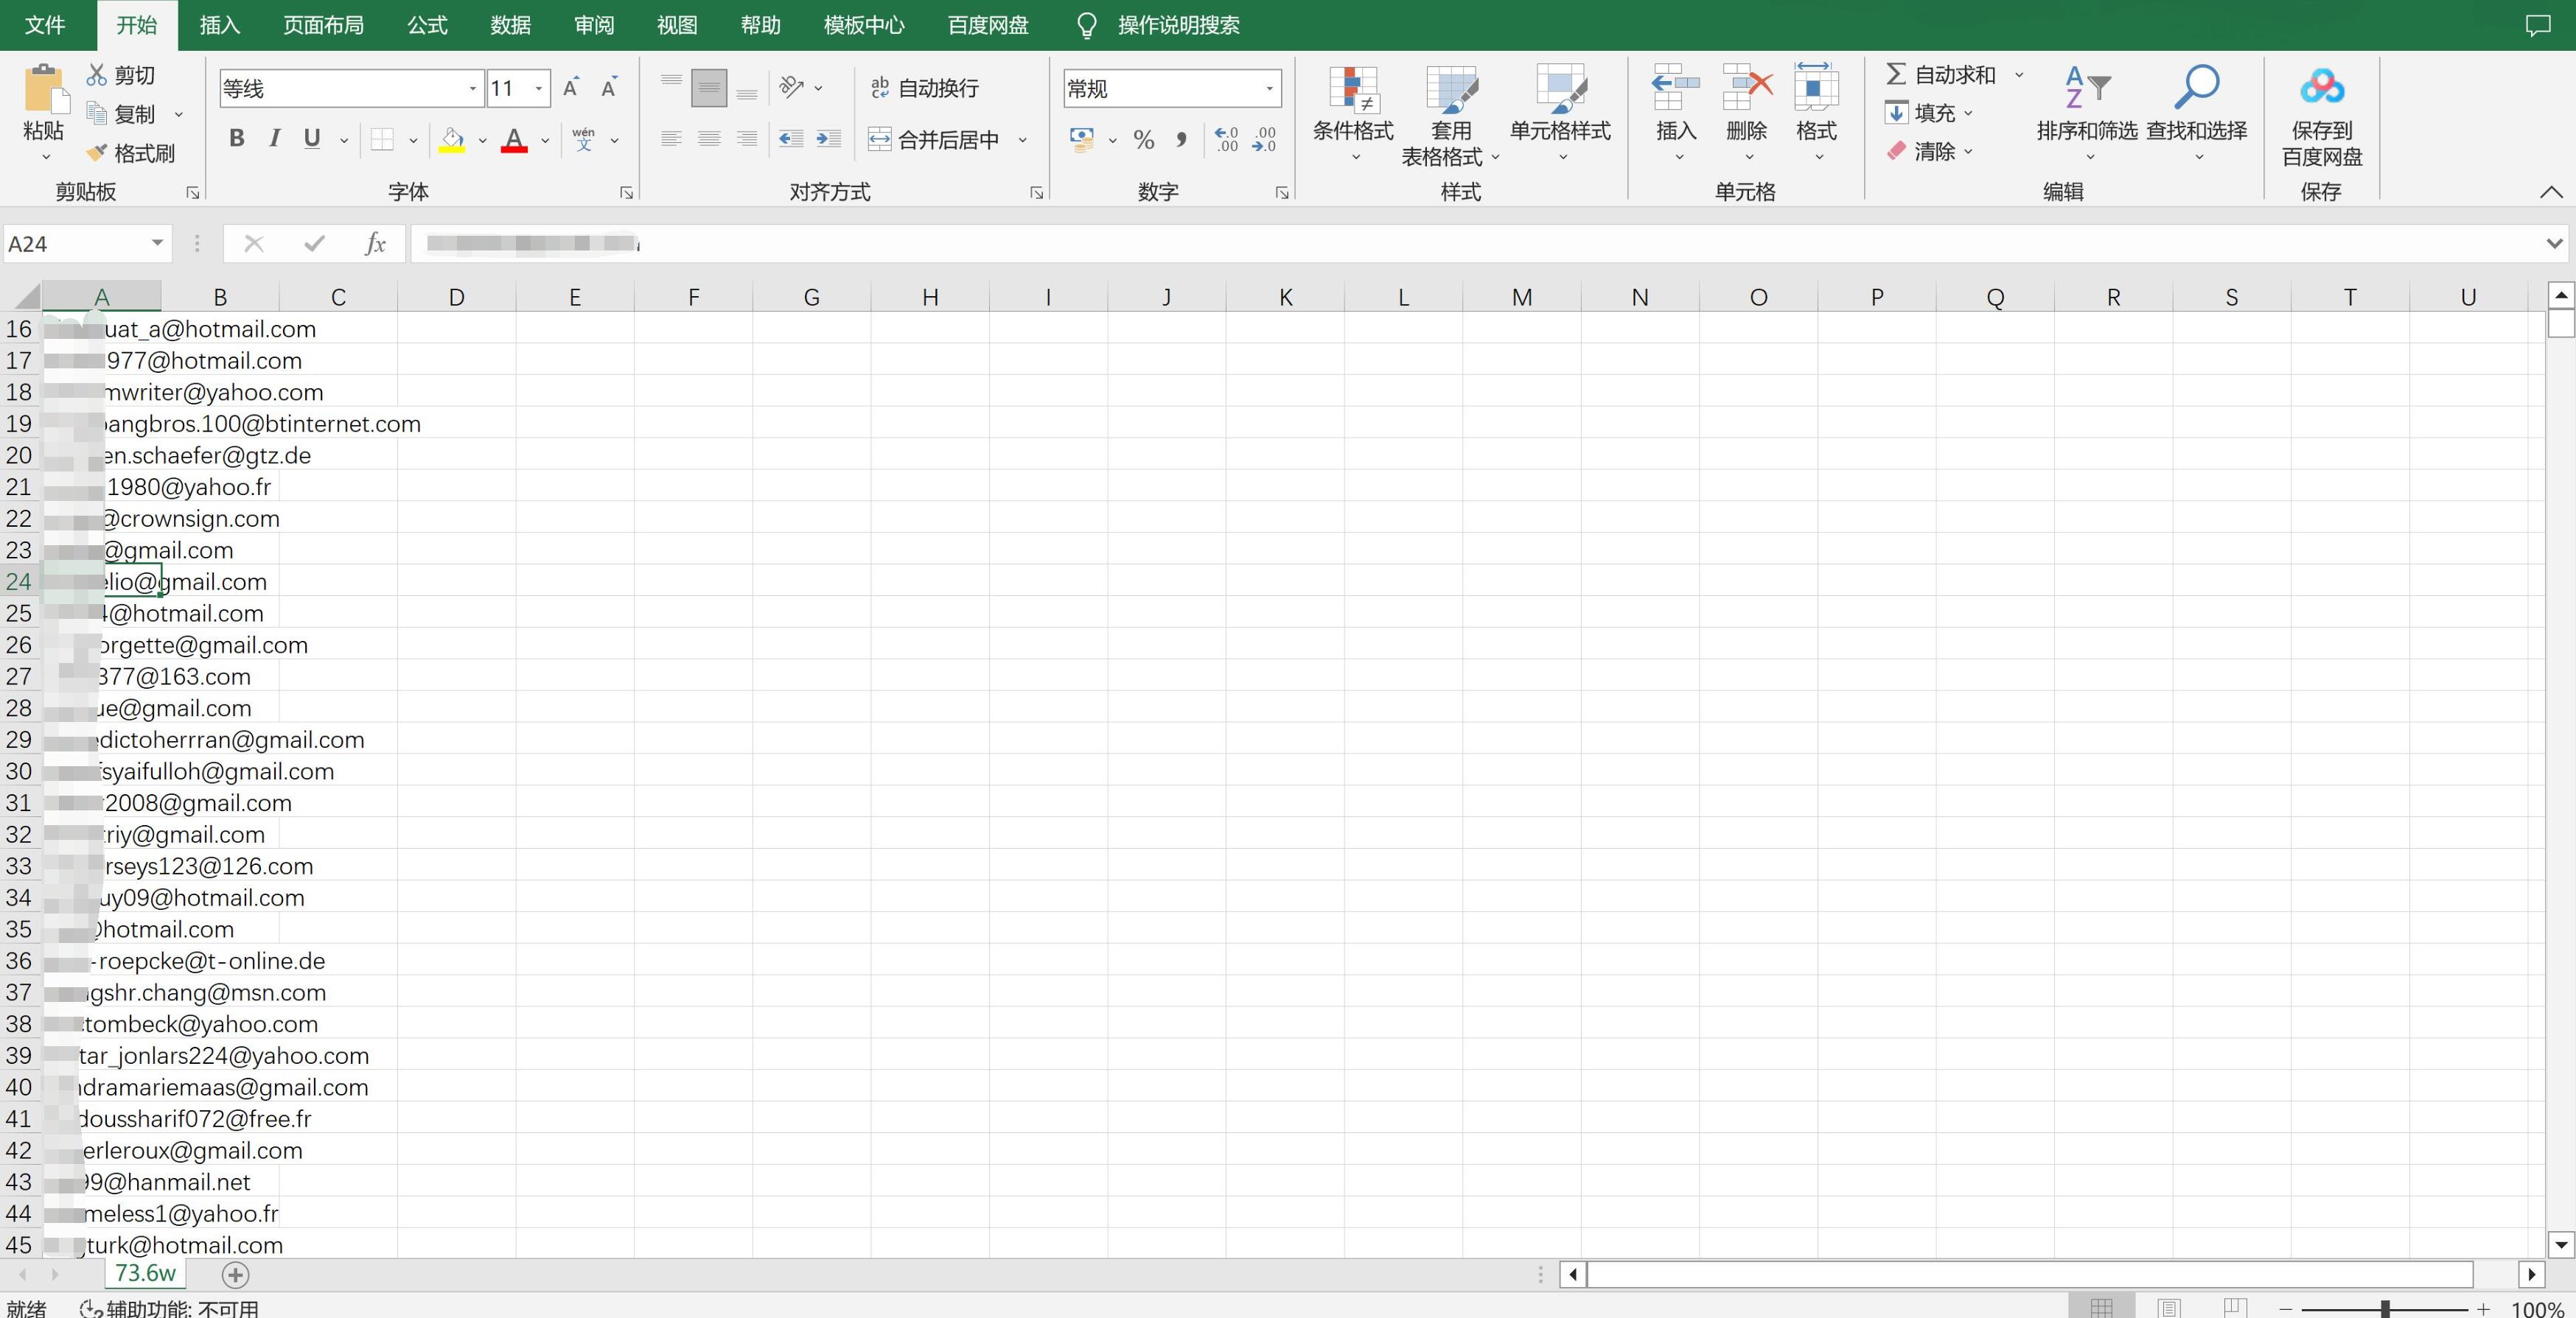Click the text orientation icon
The height and width of the screenshot is (1318, 2576).
792,88
